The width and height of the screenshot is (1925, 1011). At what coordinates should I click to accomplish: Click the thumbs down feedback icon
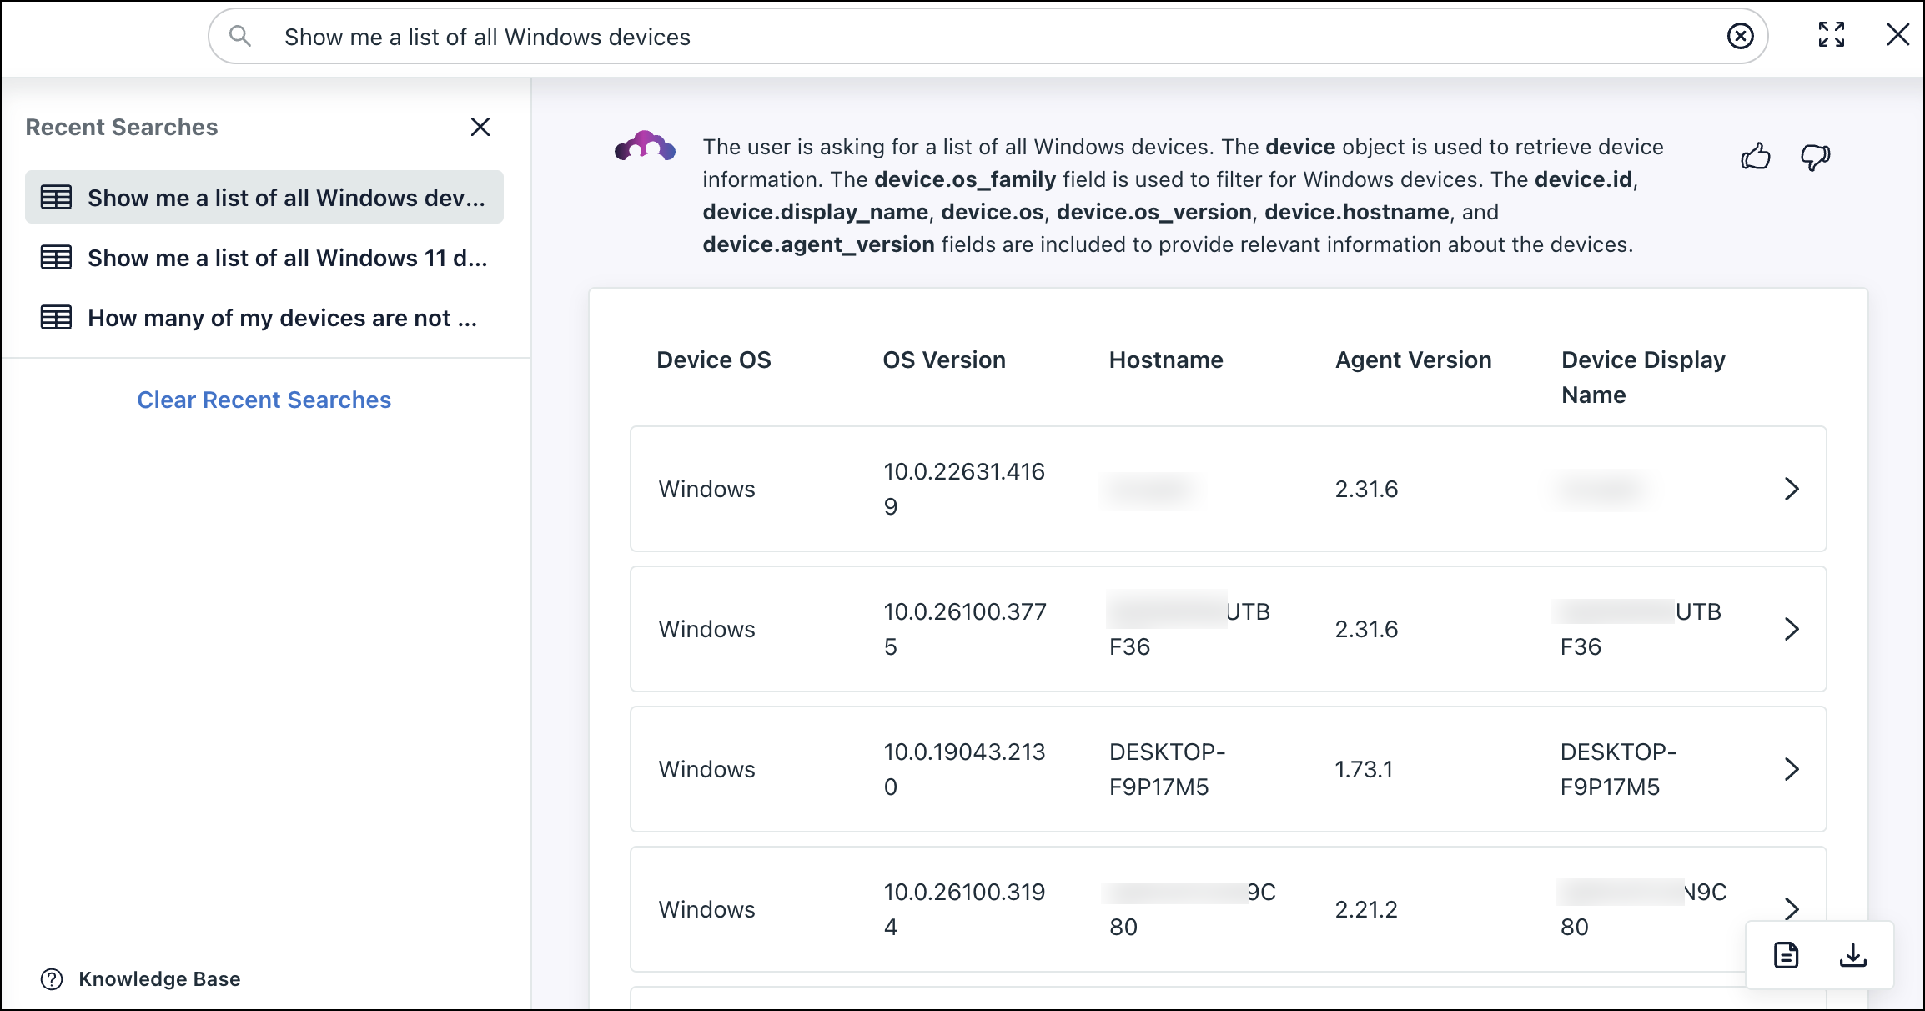click(1815, 157)
